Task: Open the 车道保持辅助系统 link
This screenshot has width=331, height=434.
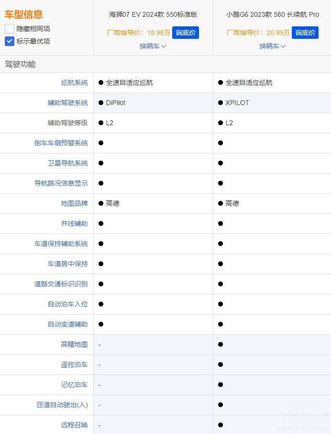Action: click(x=61, y=244)
